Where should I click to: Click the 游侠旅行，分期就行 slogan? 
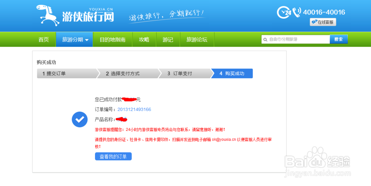[166, 16]
